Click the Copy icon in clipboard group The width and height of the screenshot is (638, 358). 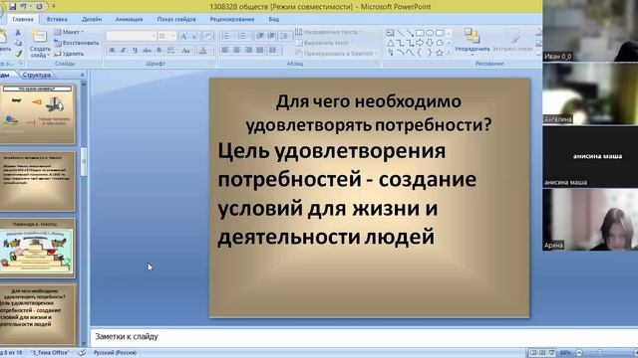[x=18, y=43]
